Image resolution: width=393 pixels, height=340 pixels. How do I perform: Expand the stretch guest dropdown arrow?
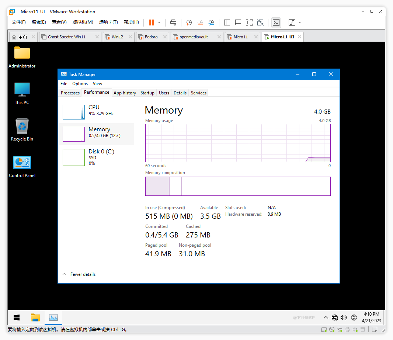point(299,22)
